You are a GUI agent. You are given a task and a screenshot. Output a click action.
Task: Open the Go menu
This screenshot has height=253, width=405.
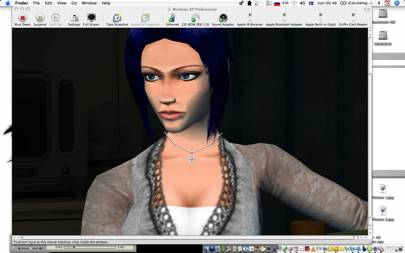pos(74,3)
